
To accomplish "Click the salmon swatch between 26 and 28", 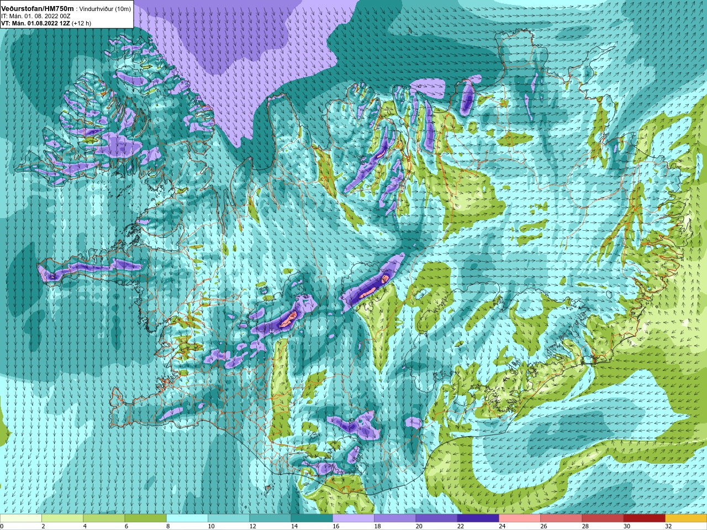I will (561, 518).
